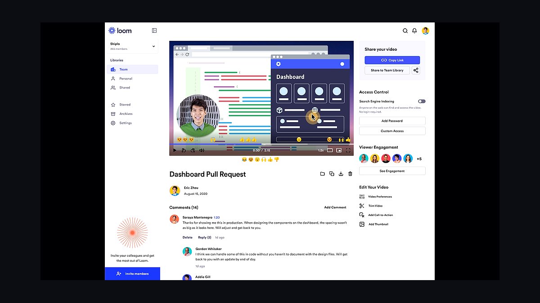Select Add Call-to-Action

tap(376, 215)
